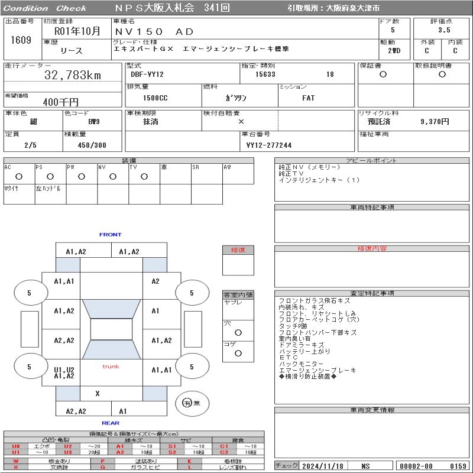
Task: Click the lower-right tire circle on diagram
Action: click(x=192, y=367)
